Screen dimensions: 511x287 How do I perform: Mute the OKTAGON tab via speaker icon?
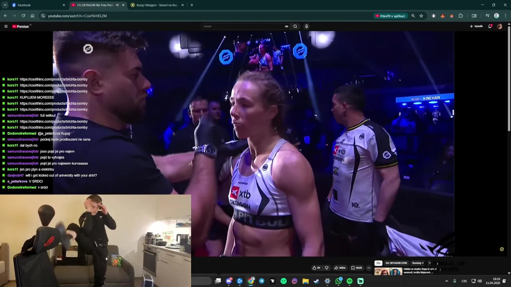click(117, 5)
